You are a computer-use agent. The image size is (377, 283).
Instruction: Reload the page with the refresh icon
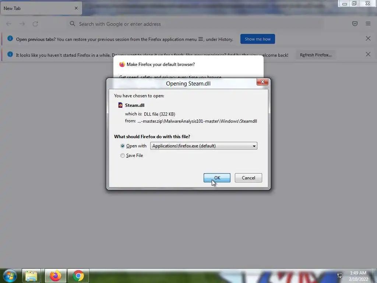coord(35,24)
